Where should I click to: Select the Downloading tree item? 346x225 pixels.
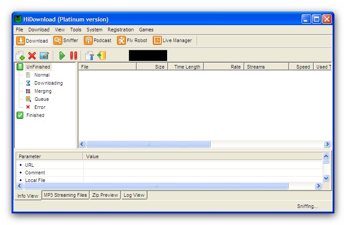48,83
